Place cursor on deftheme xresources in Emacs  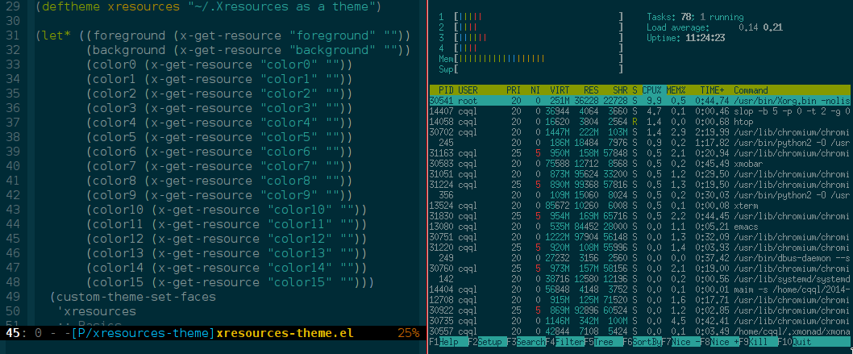tap(98, 7)
